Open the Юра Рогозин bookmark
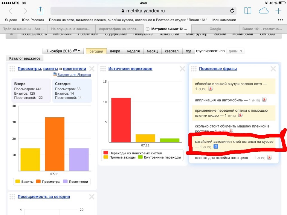Screen dimensions: 287x215 tap(33, 20)
